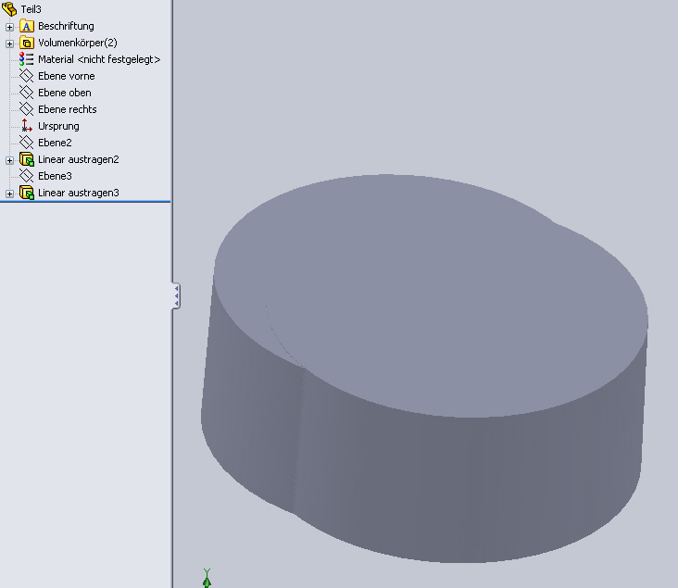Select Material <nicht festgelegt> label
The image size is (678, 588).
[x=99, y=59]
